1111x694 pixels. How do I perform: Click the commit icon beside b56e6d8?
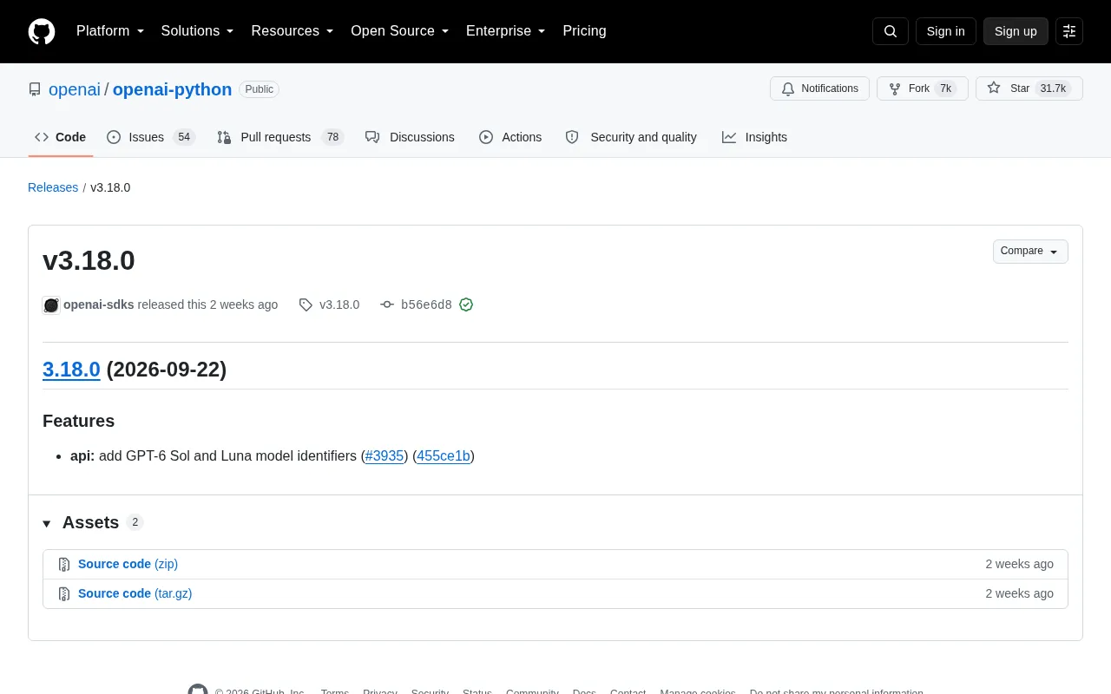point(387,304)
